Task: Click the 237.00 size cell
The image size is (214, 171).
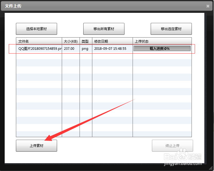Action: click(x=71, y=49)
